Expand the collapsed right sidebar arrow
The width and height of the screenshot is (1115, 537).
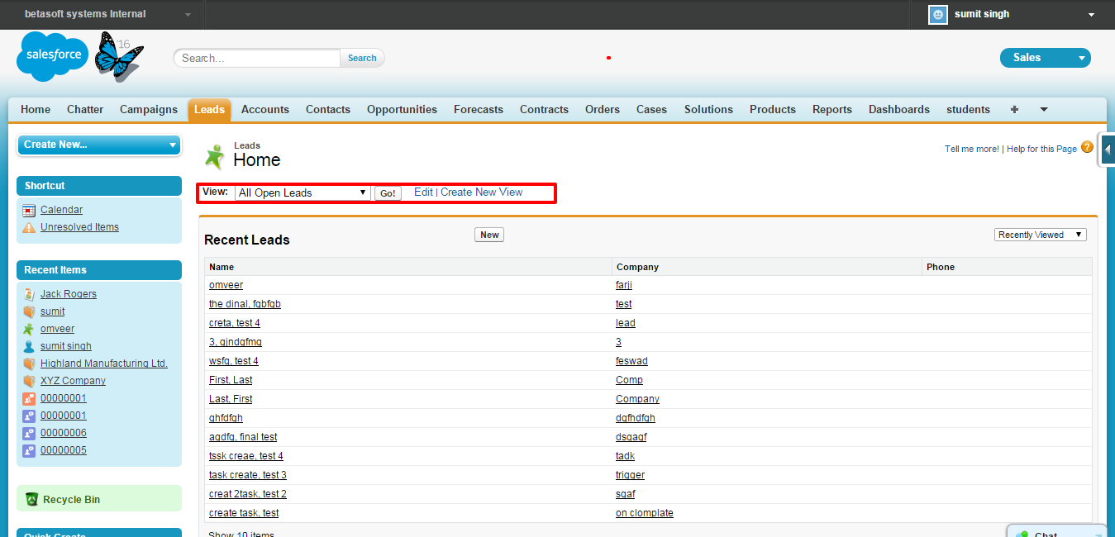coord(1107,150)
